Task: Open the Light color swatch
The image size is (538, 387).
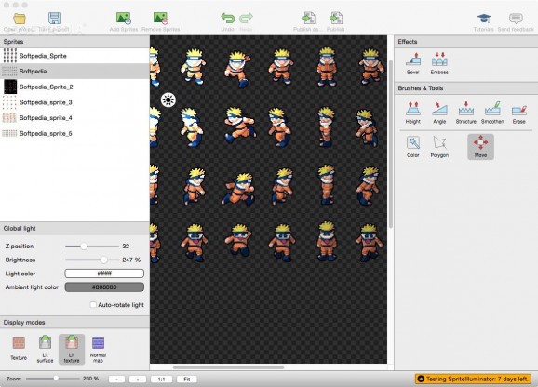Action: pyautogui.click(x=104, y=274)
